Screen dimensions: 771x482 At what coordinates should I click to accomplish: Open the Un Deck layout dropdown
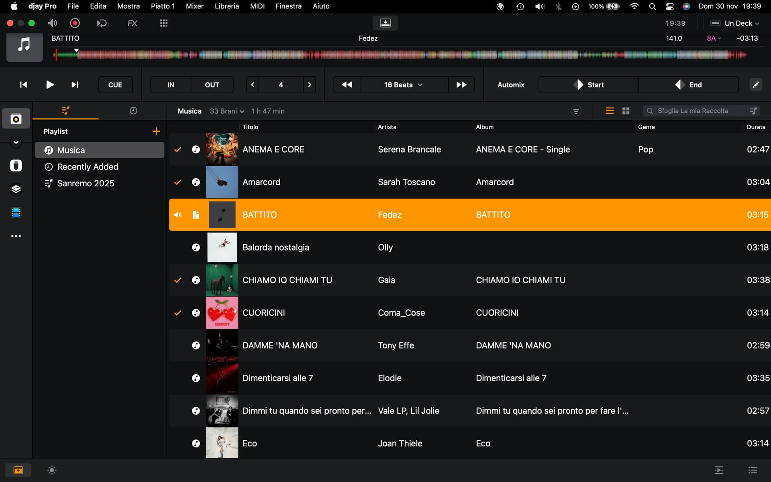coord(734,23)
